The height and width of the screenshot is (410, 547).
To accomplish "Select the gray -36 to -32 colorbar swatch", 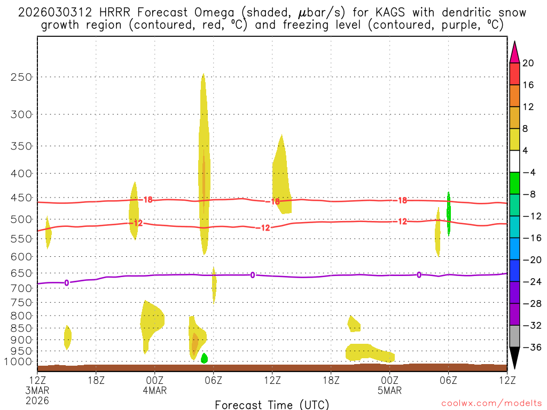I will (514, 336).
